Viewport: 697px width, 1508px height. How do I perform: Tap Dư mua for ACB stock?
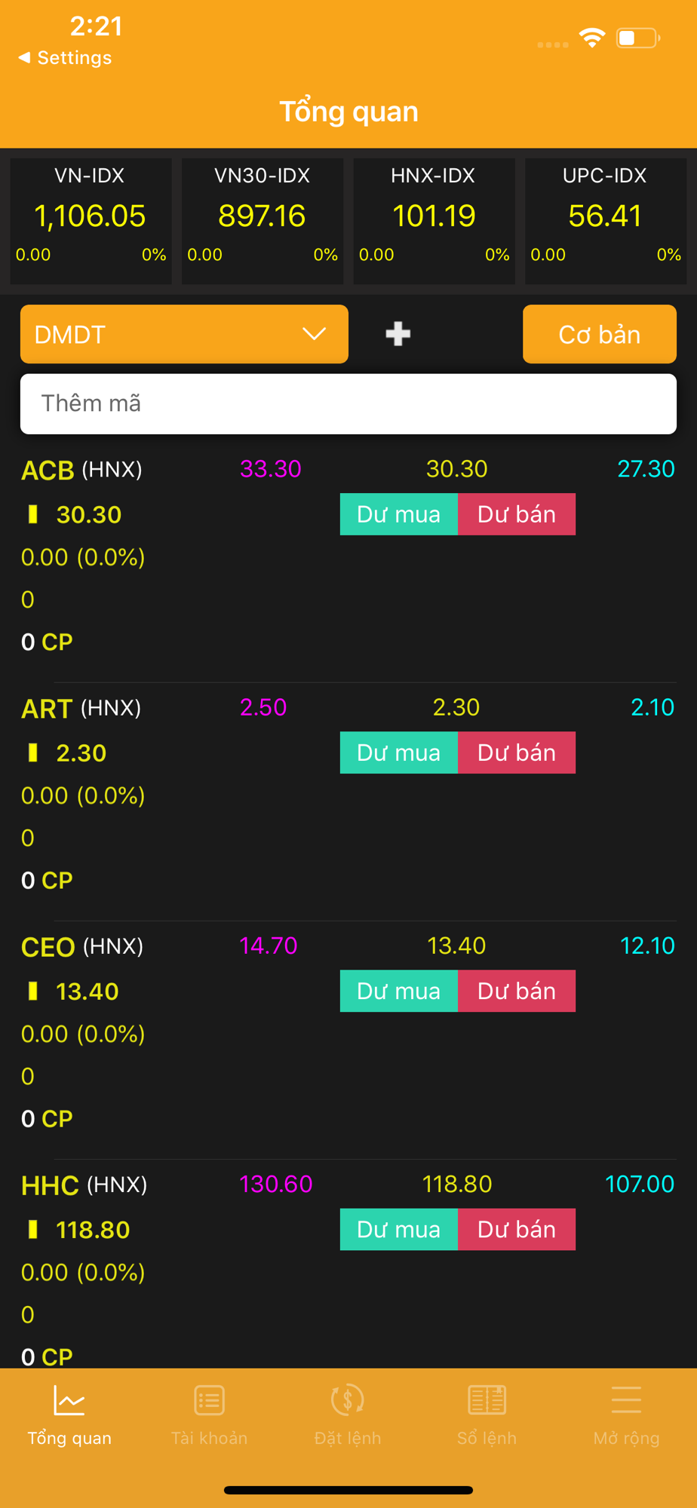398,514
